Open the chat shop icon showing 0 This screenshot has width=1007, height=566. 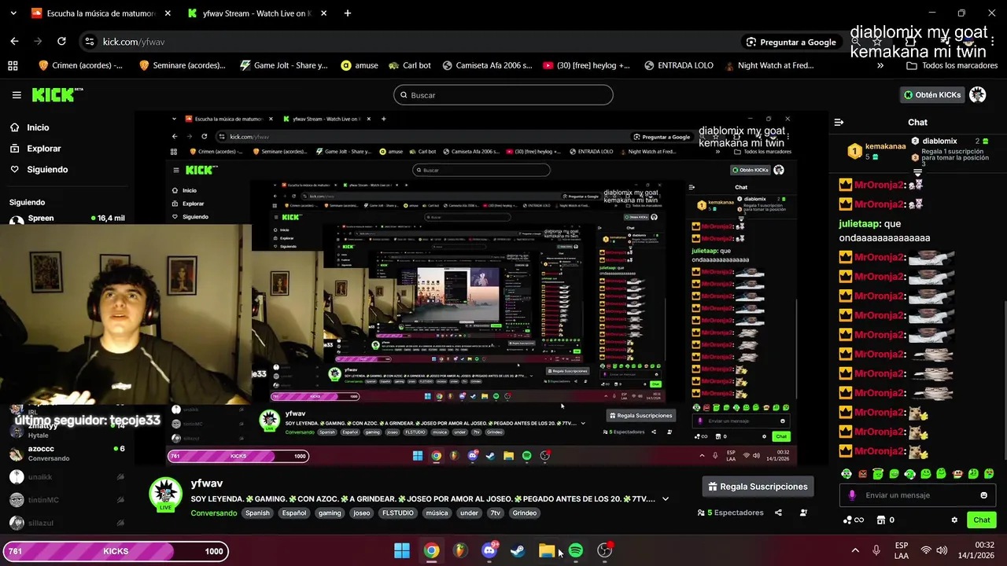pyautogui.click(x=886, y=520)
